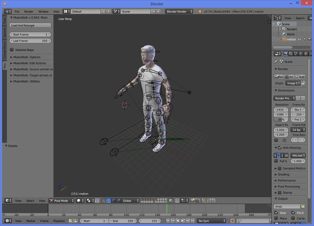Click the folder icon beside /tmp\ output path
Image resolution: width=314 pixels, height=226 pixels.
click(x=303, y=206)
